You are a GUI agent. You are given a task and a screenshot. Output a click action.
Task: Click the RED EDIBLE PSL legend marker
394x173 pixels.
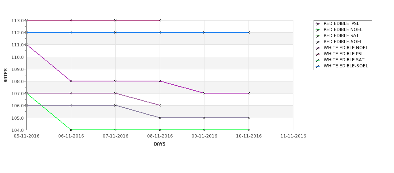pos(318,24)
